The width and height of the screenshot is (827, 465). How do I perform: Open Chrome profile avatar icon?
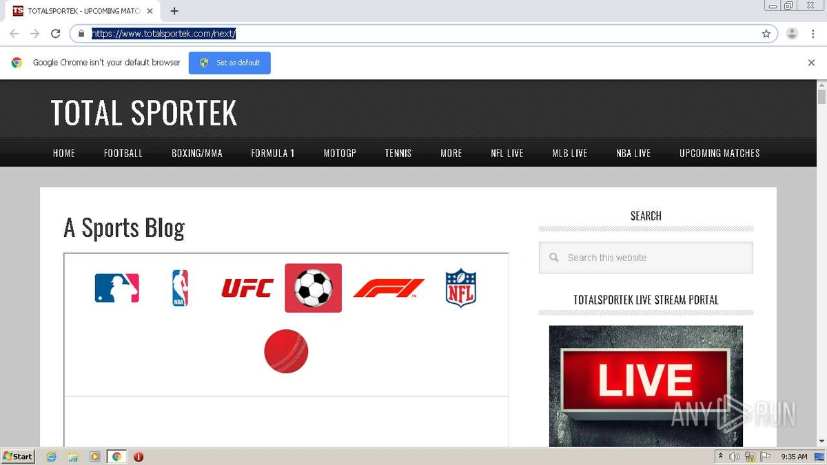click(792, 33)
